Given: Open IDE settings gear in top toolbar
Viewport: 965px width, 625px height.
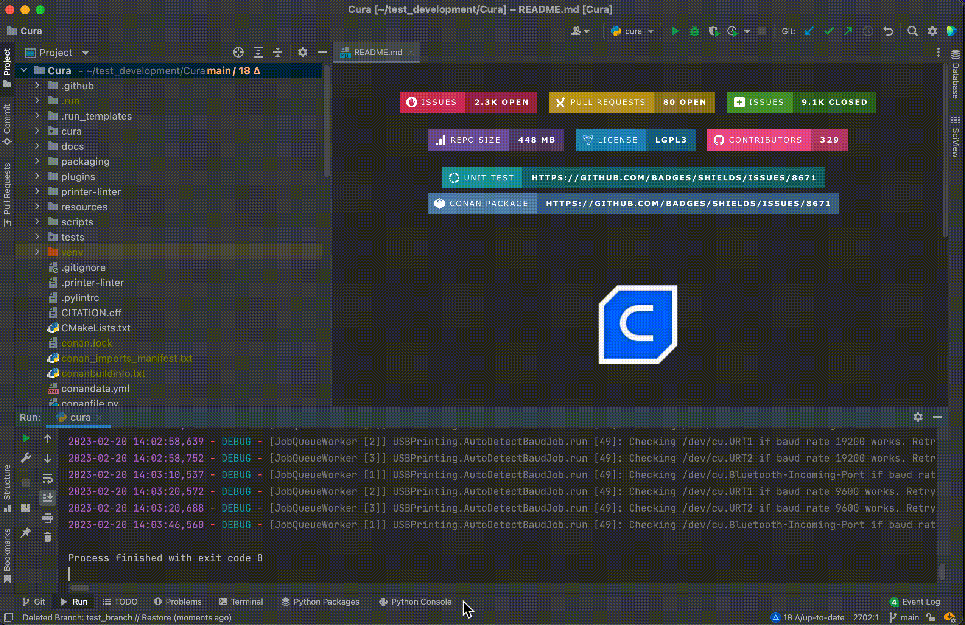Looking at the screenshot, I should [x=932, y=31].
